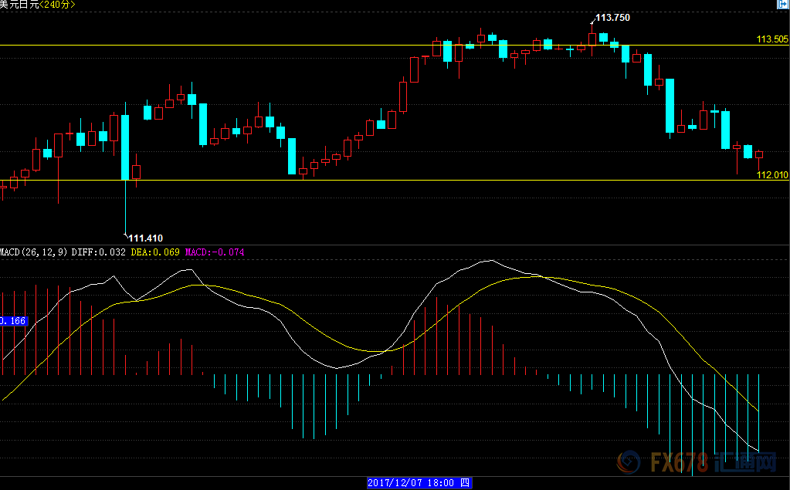
Task: Click the MACD(26,12,9) indicator label
Action: [33, 252]
